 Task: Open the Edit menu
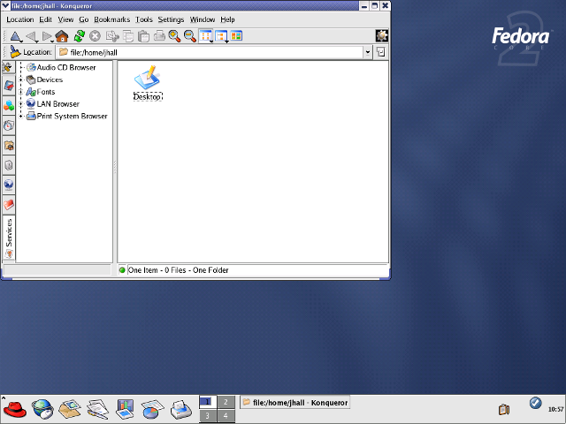pyautogui.click(x=45, y=19)
